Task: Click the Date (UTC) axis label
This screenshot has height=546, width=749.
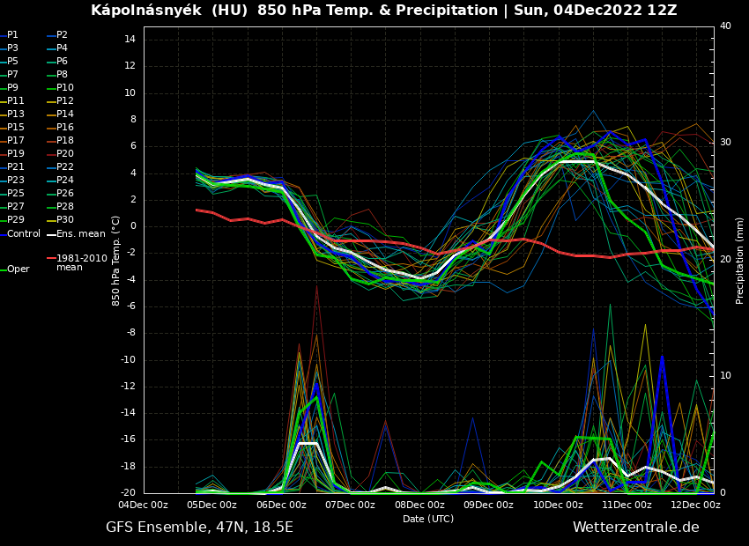Action: tap(428, 520)
